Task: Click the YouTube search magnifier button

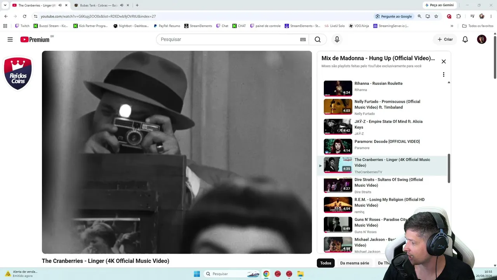Action: point(318,39)
